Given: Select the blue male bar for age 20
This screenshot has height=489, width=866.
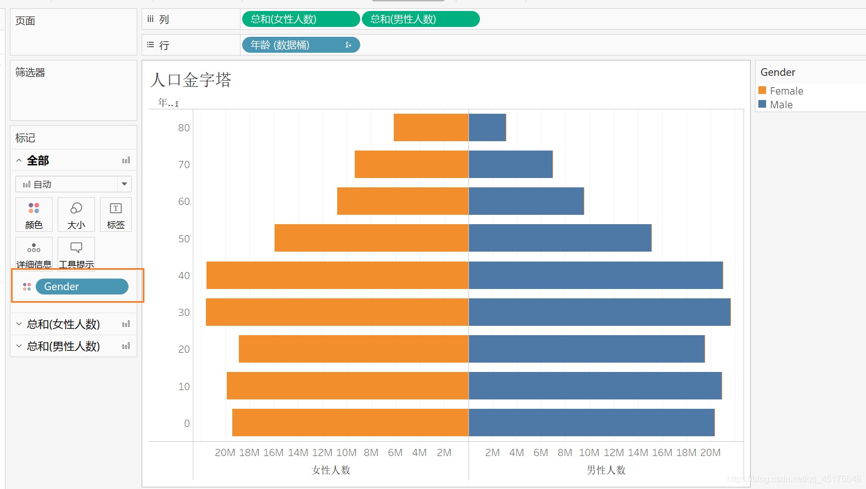Looking at the screenshot, I should (x=587, y=349).
